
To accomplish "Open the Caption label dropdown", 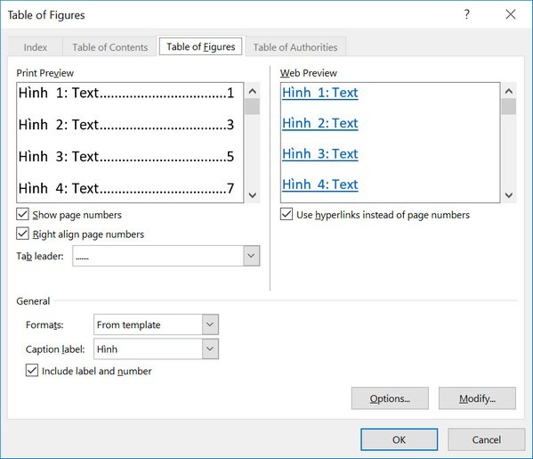I will click(210, 349).
